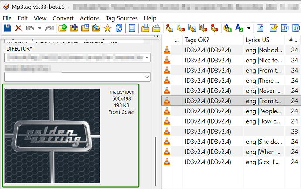Open the View menu

pos(40,18)
